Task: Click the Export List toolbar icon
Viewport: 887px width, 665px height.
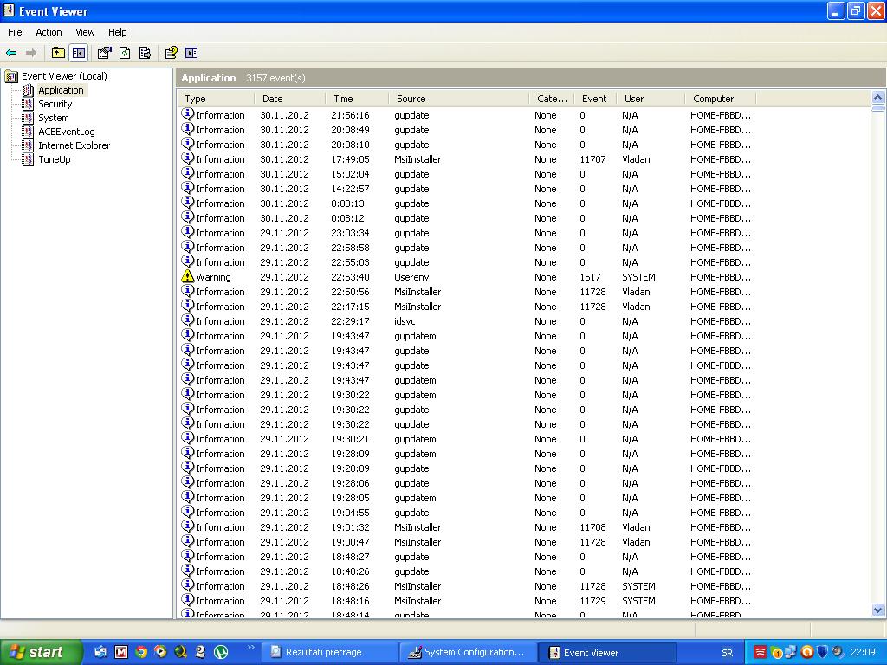Action: 146,53
